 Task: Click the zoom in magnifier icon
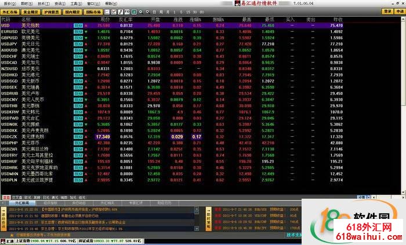point(147,12)
